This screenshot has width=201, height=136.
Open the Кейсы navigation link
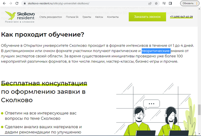(x=99, y=17)
